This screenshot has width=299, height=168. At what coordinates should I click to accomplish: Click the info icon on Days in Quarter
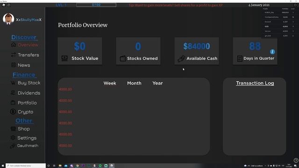pos(272,52)
